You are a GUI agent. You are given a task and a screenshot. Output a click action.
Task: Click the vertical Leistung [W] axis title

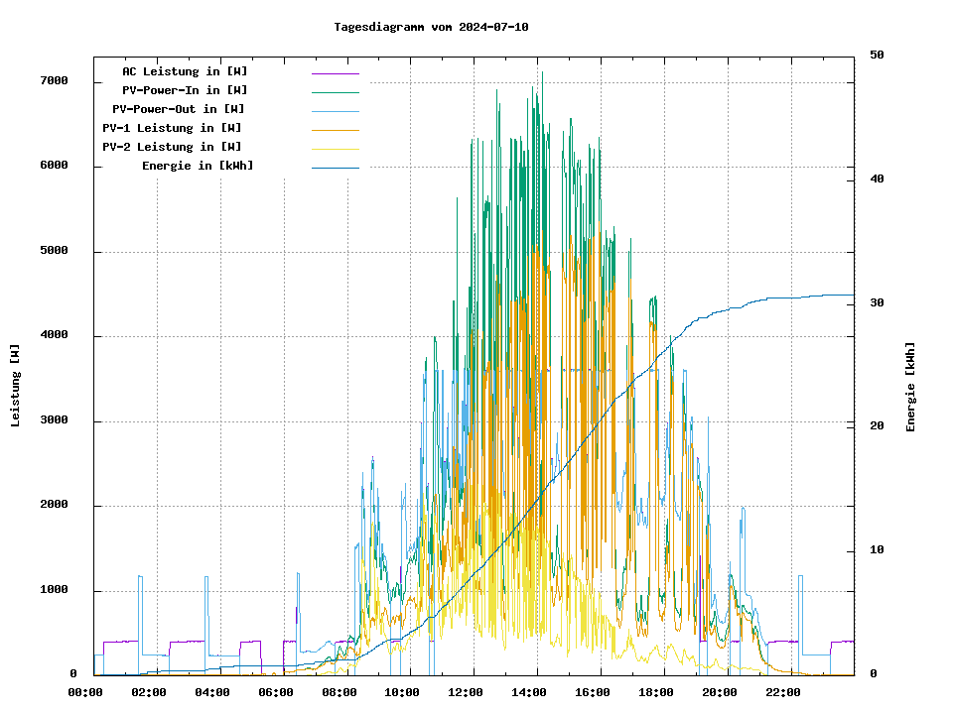coord(16,386)
